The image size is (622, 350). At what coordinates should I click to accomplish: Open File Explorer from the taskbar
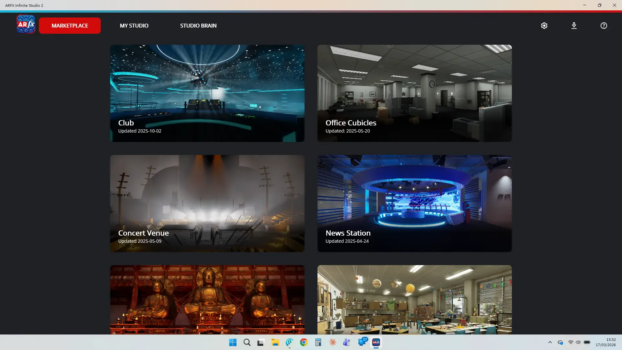(x=275, y=342)
